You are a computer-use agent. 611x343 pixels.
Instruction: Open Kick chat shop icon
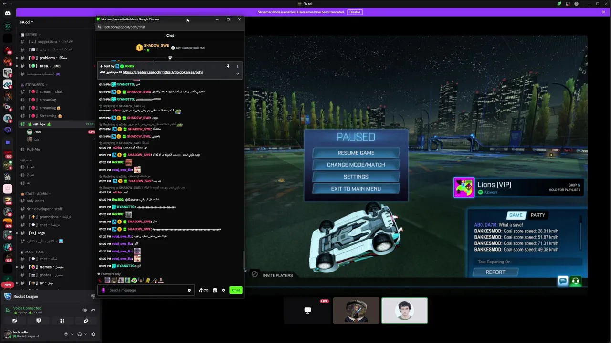click(215, 290)
